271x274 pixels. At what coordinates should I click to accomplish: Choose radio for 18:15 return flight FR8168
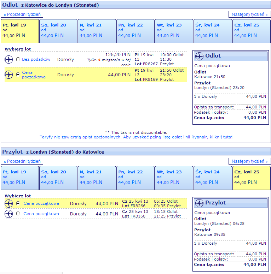[x=18, y=214]
